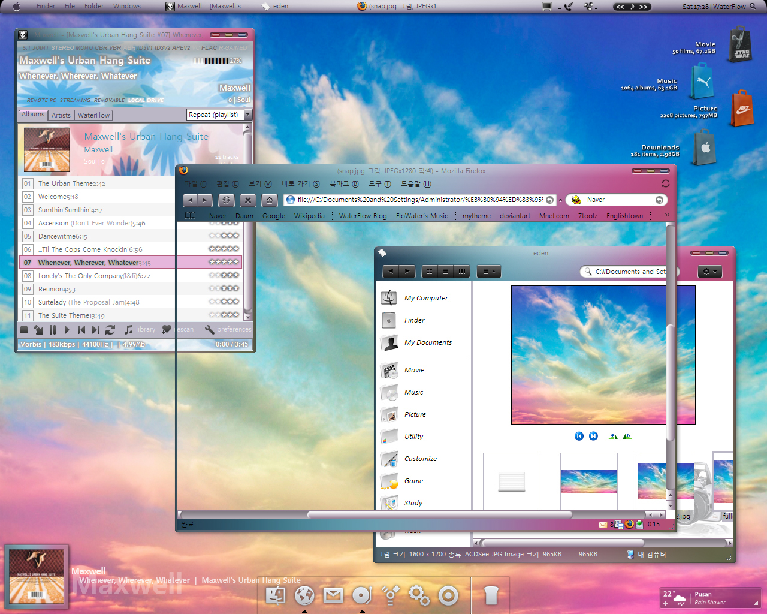The height and width of the screenshot is (614, 767).
Task: Click the play button in music player
Action: coord(67,330)
